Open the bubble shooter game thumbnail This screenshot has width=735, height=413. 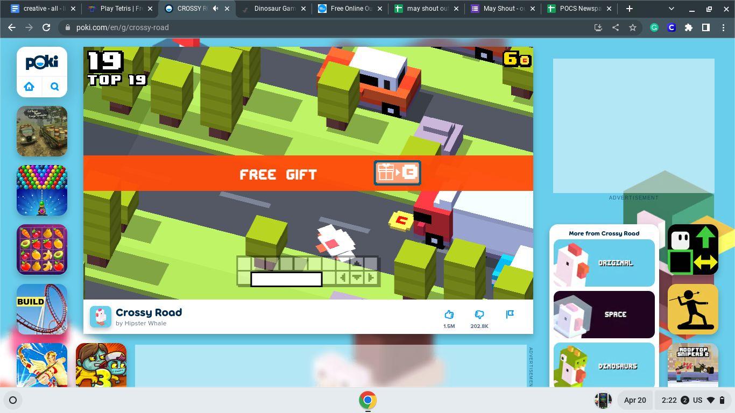click(x=42, y=190)
